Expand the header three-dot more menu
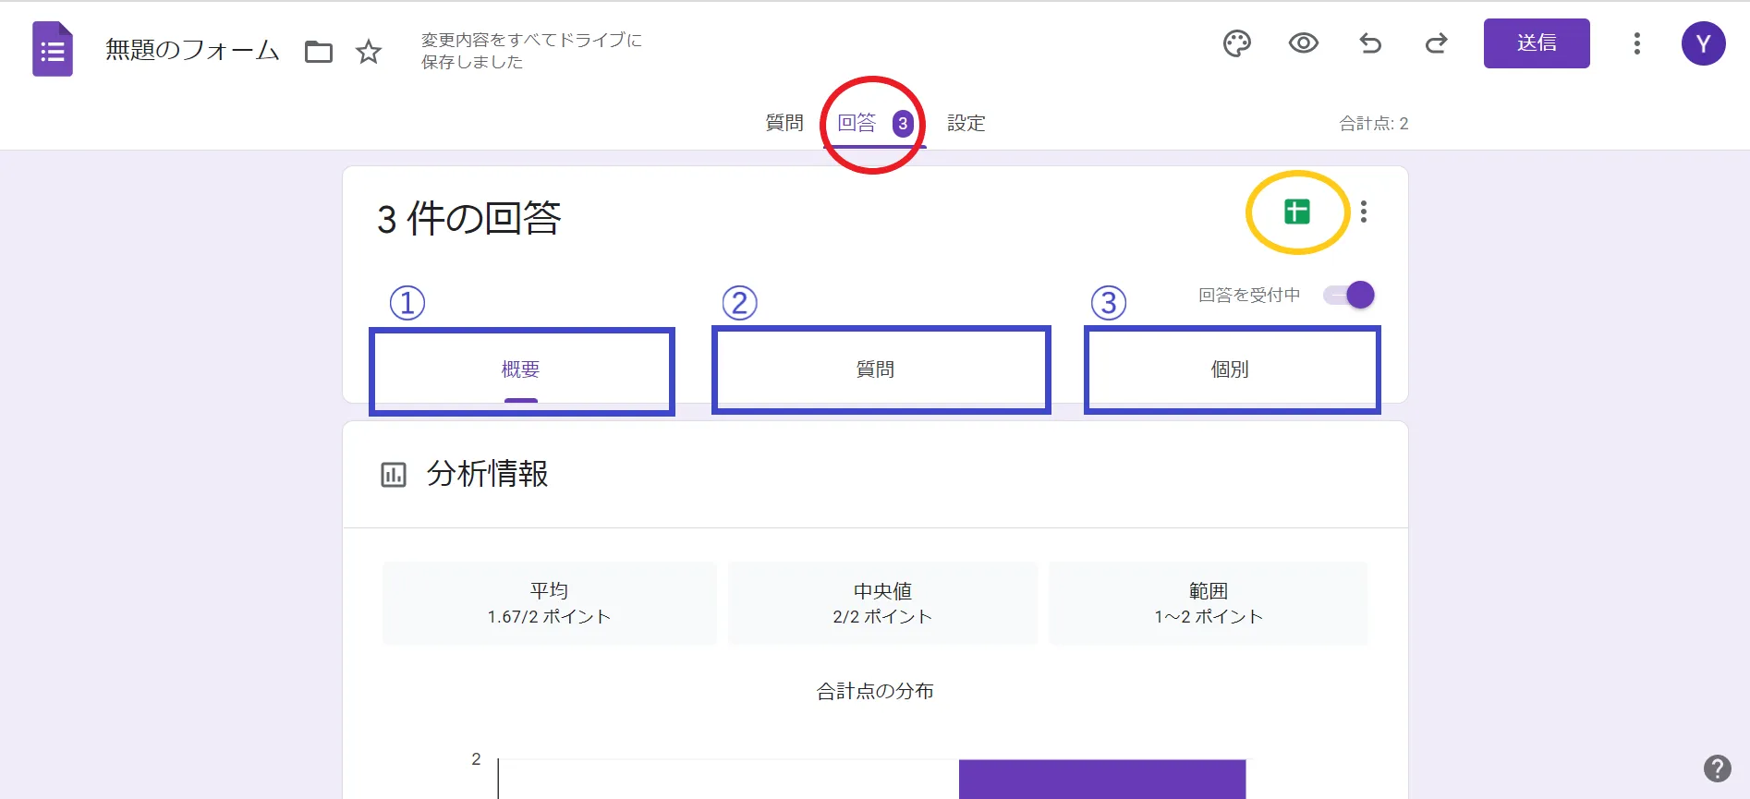The width and height of the screenshot is (1750, 799). [1636, 43]
